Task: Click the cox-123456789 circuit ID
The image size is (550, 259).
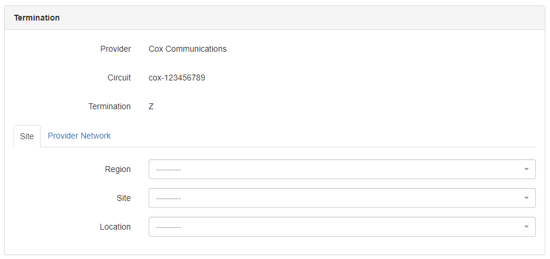Action: (x=177, y=78)
